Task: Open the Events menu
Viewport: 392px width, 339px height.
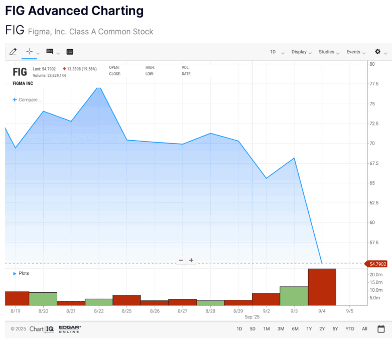Action: [x=356, y=52]
